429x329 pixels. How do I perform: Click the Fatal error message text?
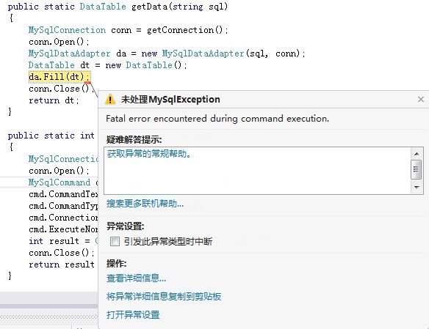point(217,119)
